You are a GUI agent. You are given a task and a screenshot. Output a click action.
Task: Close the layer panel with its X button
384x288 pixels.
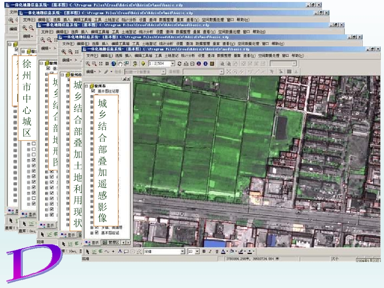point(128,79)
